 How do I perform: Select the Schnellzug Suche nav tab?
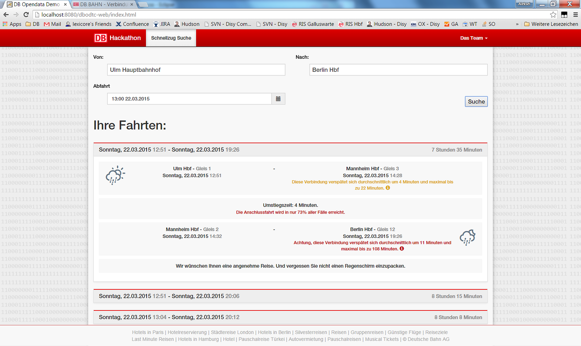171,38
